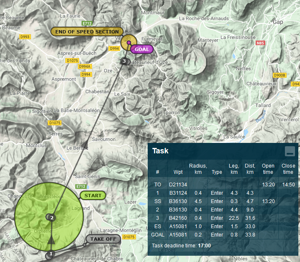This screenshot has height=262, width=300.
Task: Click waypoint marker 1 on the map
Action: (x=51, y=254)
